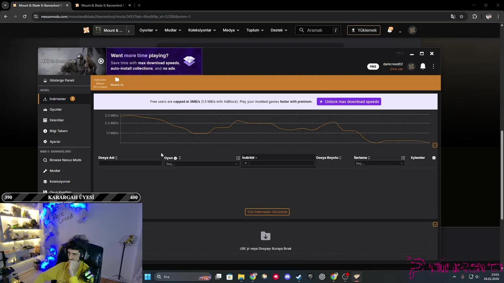This screenshot has width=504, height=283.
Task: Open Vortex notifications bell
Action: 423,66
